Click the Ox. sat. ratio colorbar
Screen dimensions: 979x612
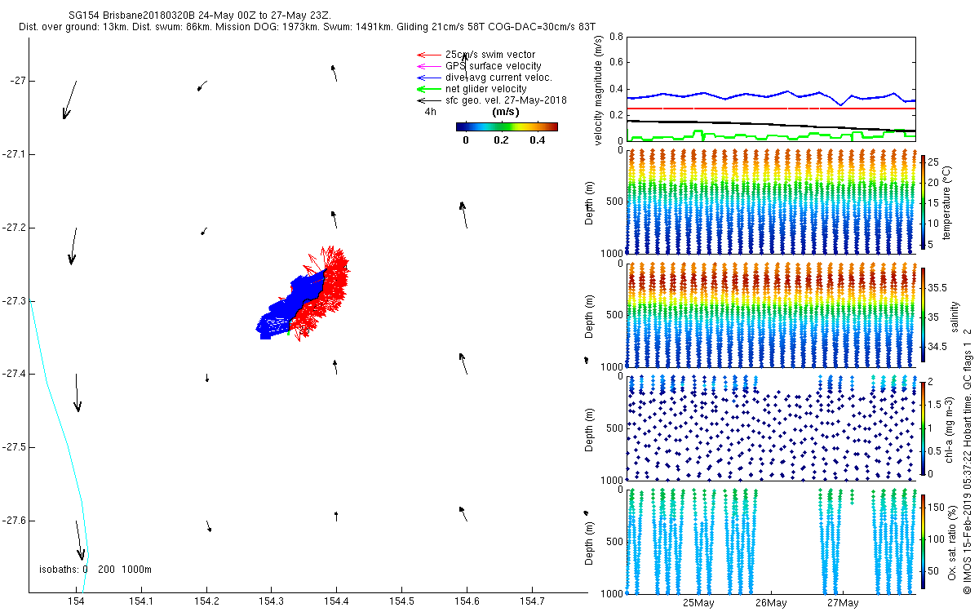(923, 541)
